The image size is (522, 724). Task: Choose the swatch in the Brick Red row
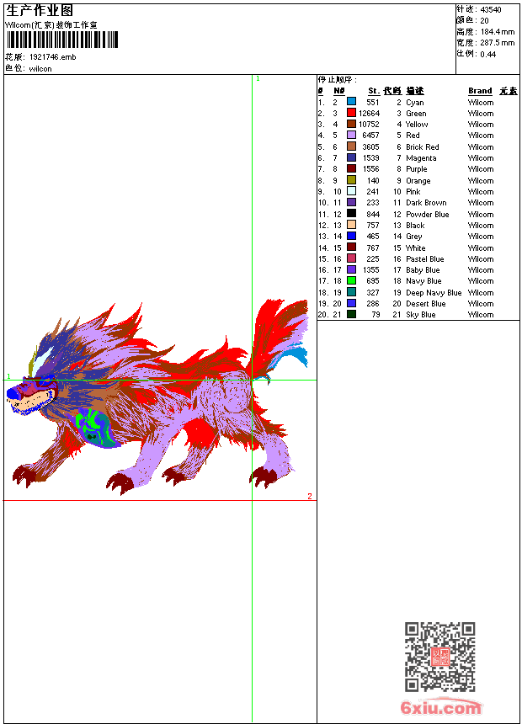click(x=352, y=146)
